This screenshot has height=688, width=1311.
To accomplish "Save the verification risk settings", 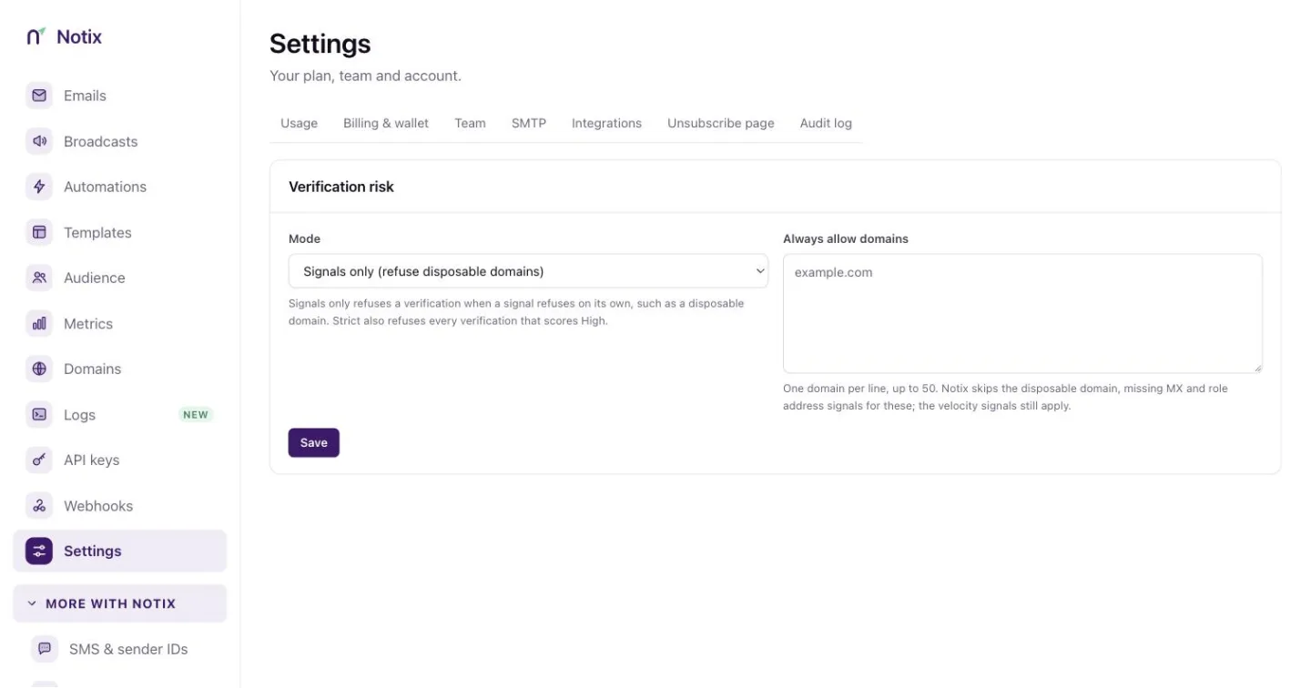I will (x=314, y=442).
